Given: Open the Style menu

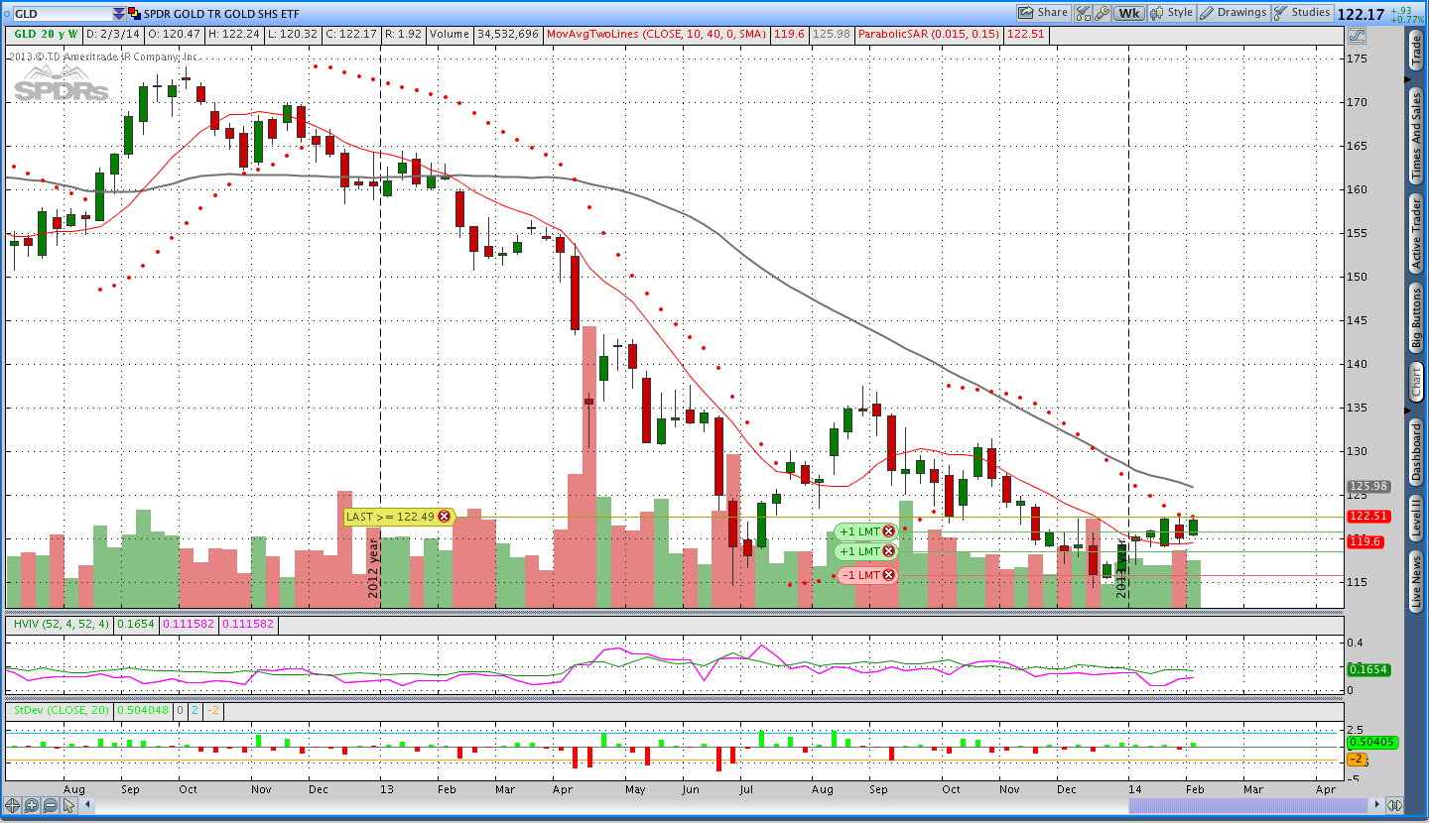Looking at the screenshot, I should point(1171,13).
